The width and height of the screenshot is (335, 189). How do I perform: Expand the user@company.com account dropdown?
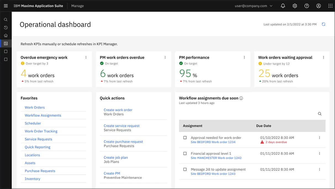(x=253, y=6)
